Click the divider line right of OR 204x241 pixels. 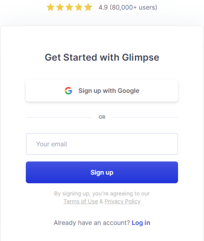pos(145,117)
